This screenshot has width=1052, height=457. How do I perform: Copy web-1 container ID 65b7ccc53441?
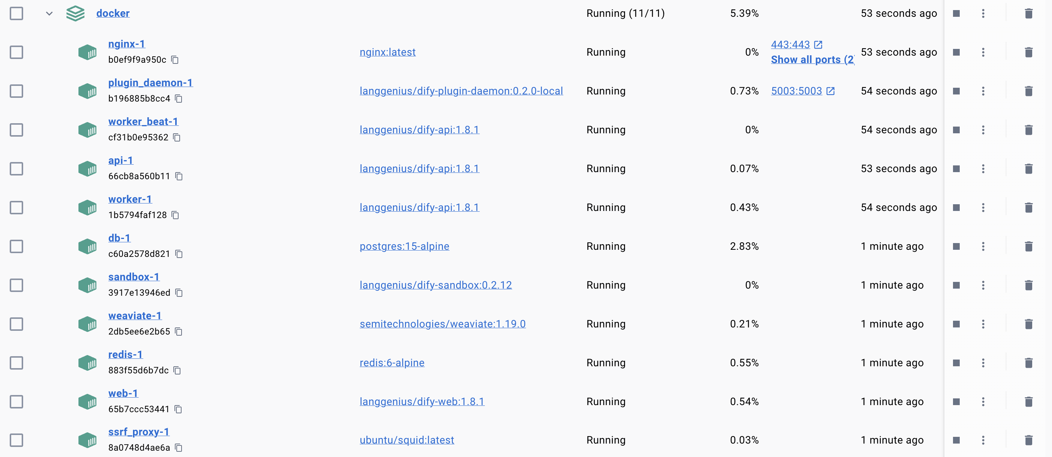(178, 409)
